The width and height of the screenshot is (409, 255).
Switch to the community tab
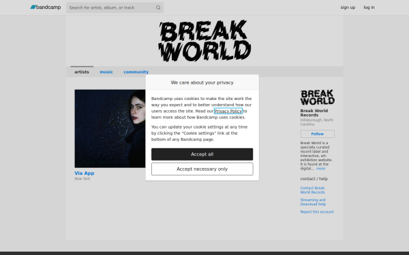click(x=136, y=72)
